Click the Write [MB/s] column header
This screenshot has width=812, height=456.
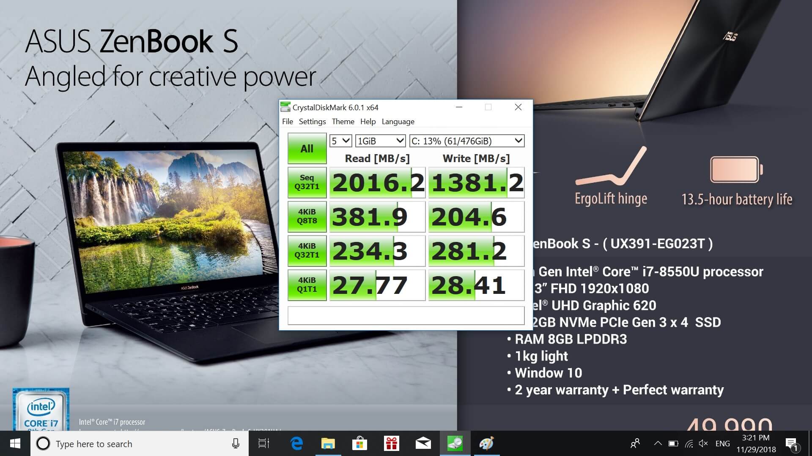(x=476, y=158)
